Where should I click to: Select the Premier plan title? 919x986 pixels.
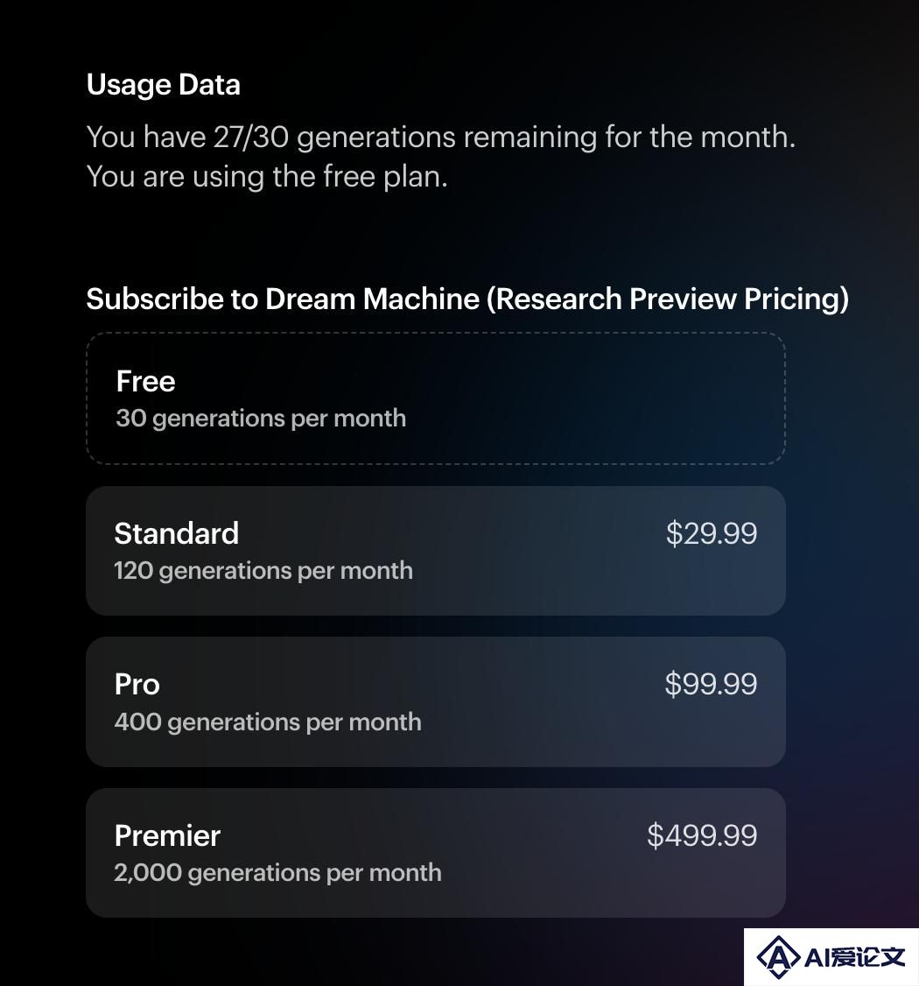point(167,835)
